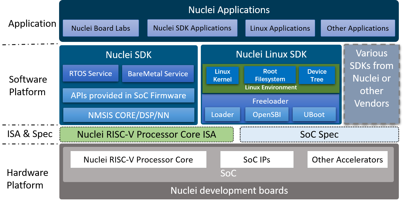This screenshot has width=405, height=203.
Task: Select the OpenSBI block
Action: (267, 114)
